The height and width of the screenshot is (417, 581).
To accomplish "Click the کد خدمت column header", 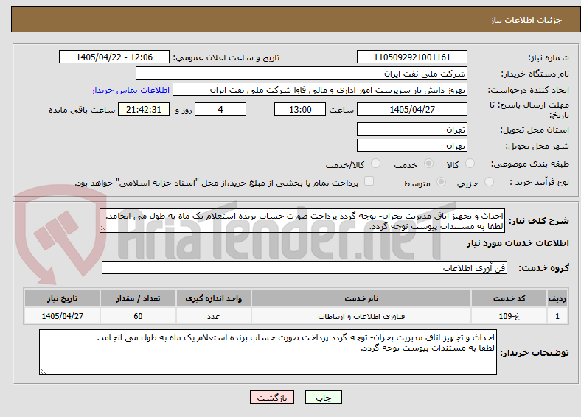I will pos(509,298).
